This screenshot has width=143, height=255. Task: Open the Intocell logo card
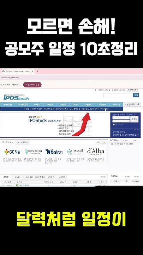[x=75, y=152]
